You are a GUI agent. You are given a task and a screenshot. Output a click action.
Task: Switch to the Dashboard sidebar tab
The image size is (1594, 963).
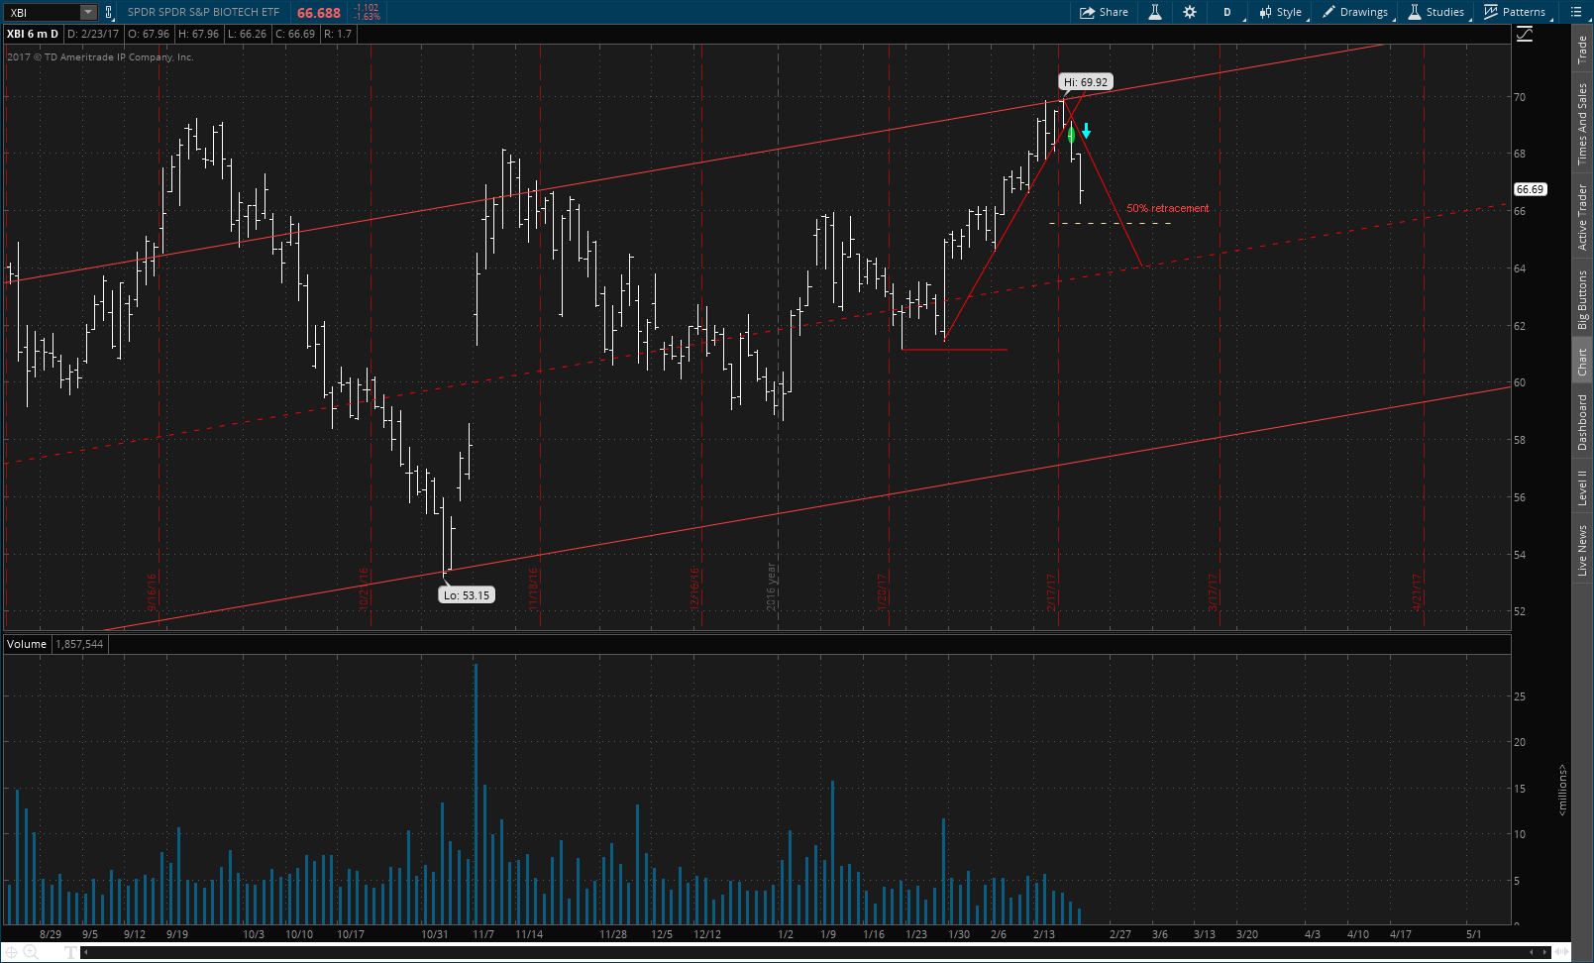point(1582,422)
